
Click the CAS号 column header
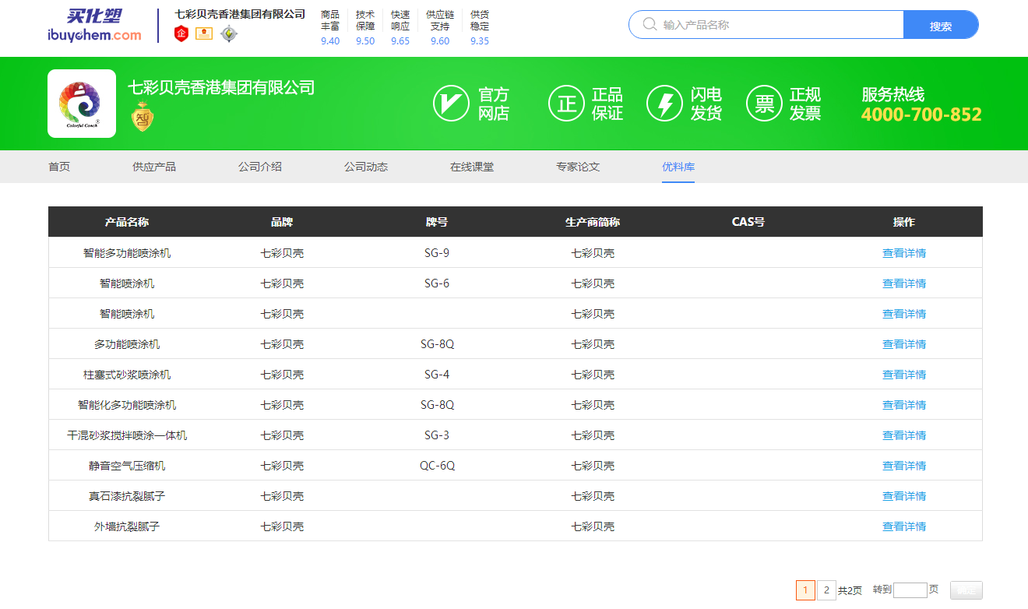748,222
